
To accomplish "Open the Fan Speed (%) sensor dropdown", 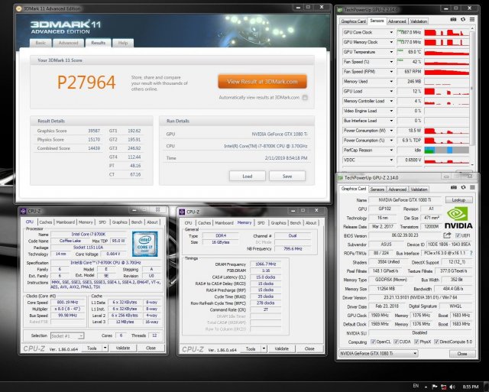I will tap(391, 62).
